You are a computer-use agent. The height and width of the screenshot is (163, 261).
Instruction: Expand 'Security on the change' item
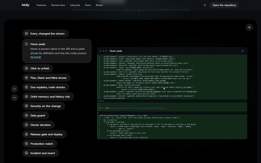pos(44,106)
